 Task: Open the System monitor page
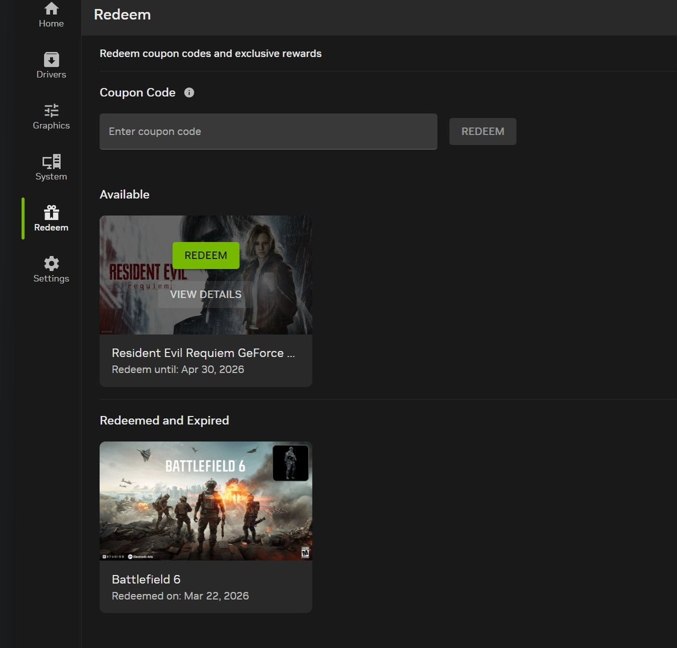(x=51, y=168)
